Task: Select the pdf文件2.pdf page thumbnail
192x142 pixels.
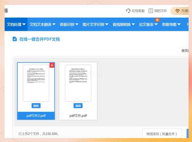Action: [x=36, y=83]
